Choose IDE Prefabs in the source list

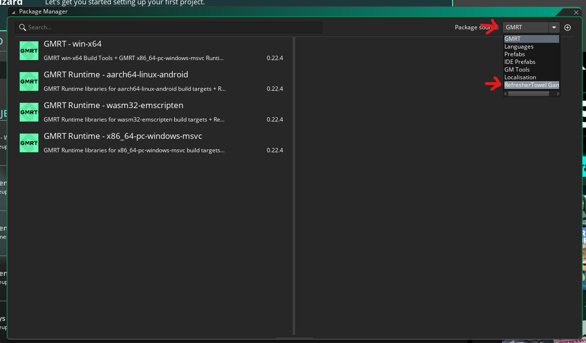(x=531, y=62)
